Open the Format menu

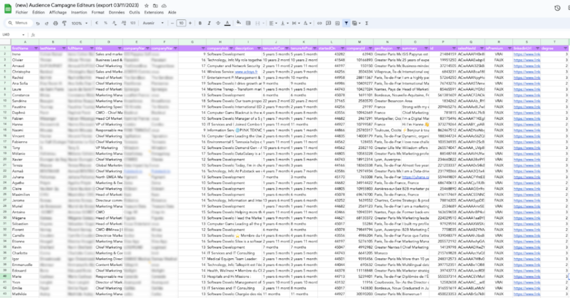pyautogui.click(x=98, y=12)
